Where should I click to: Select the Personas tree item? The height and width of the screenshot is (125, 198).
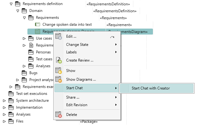[43, 52]
